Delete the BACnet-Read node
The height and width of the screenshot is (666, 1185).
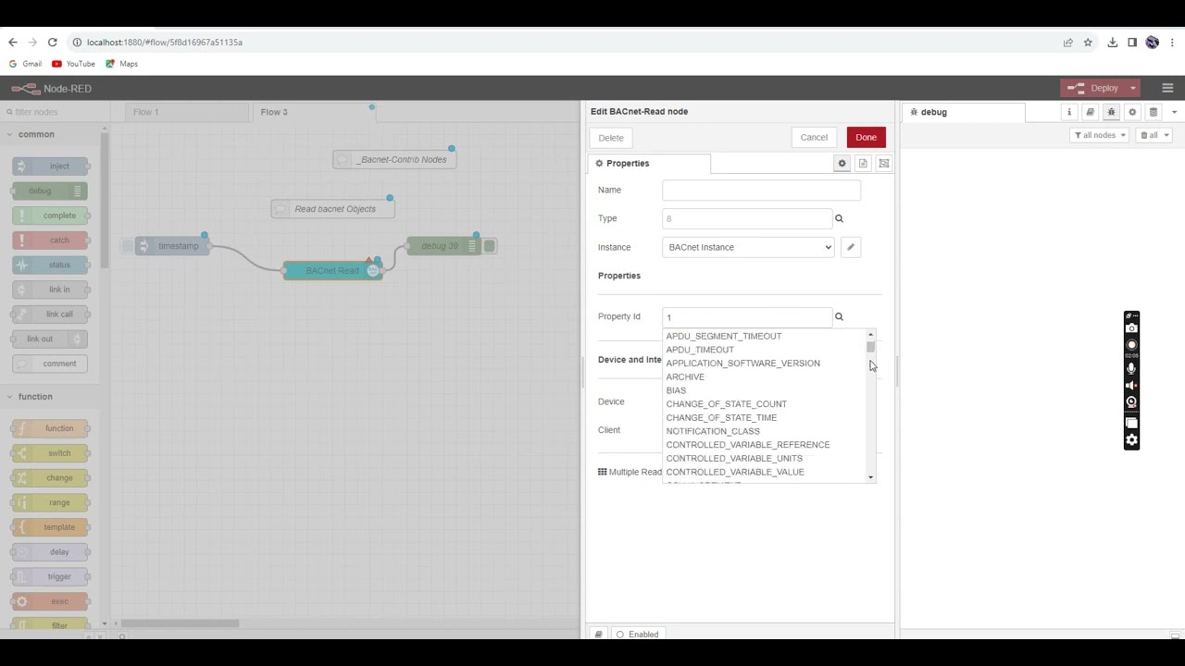[x=611, y=138]
